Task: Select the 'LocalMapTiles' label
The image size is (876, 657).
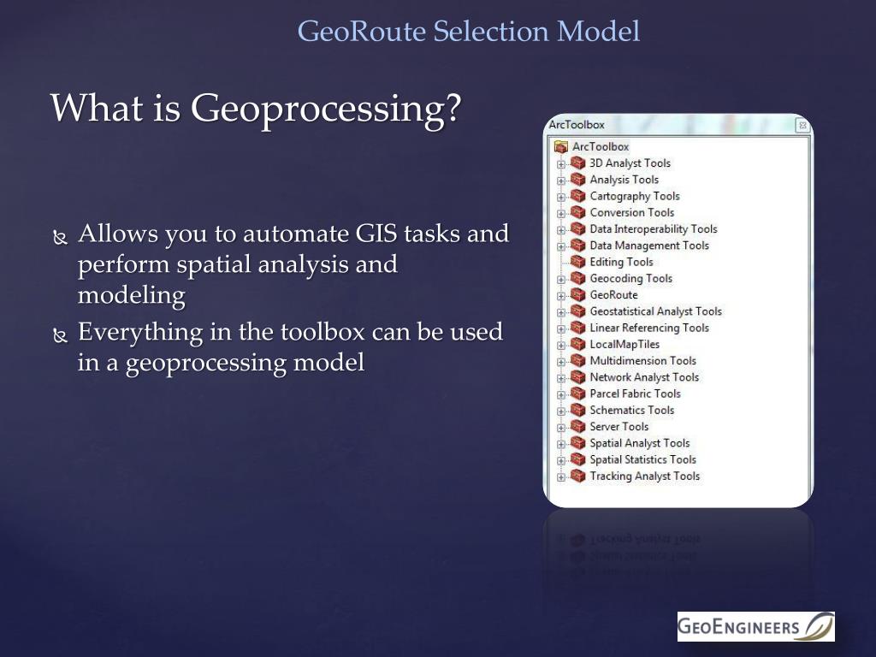Action: [624, 344]
